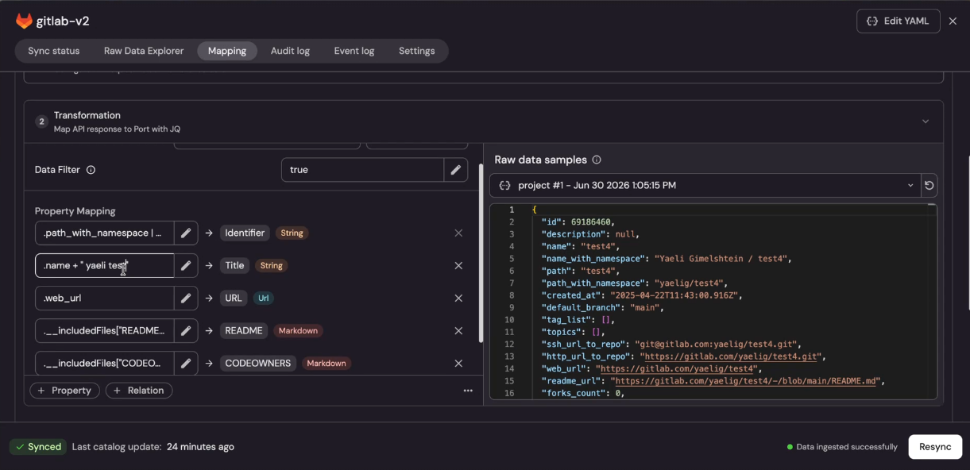This screenshot has width=970, height=470.
Task: Click the "24 minutes ago" update time
Action: (x=200, y=447)
